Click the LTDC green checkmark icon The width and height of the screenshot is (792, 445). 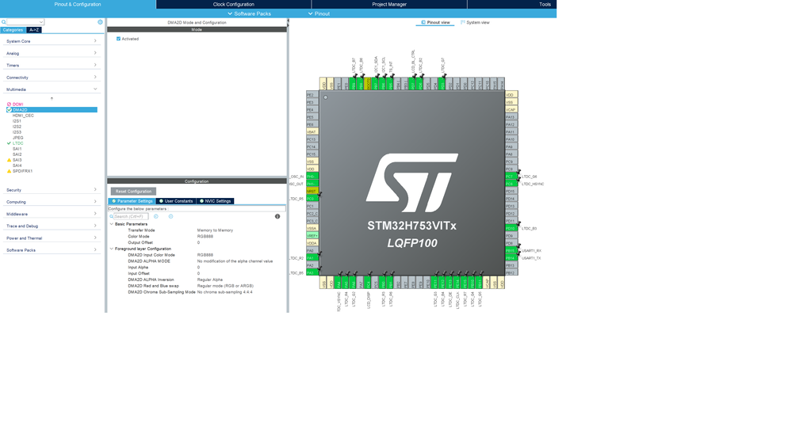9,143
